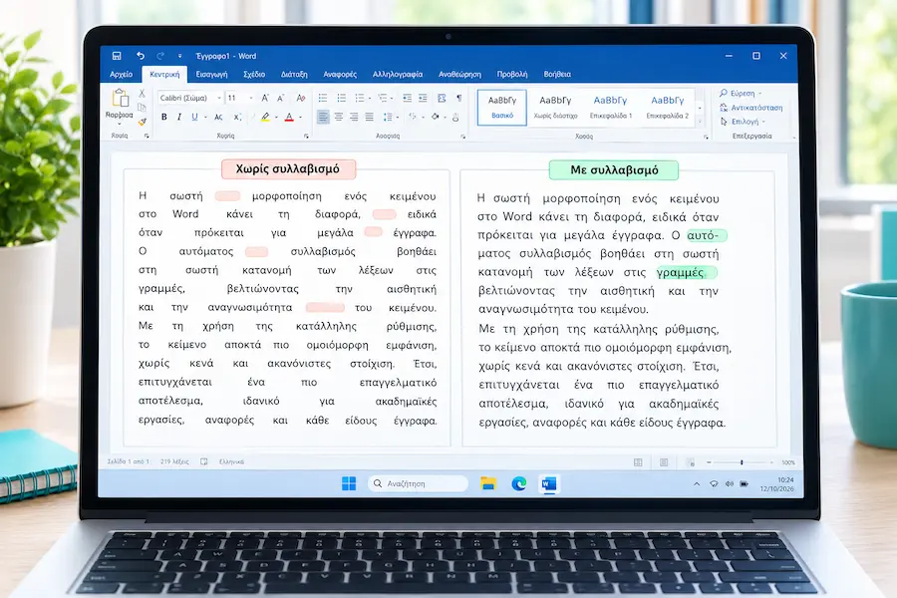This screenshot has width=897, height=598.
Task: Toggle subscript x formatting
Action: pyautogui.click(x=237, y=117)
